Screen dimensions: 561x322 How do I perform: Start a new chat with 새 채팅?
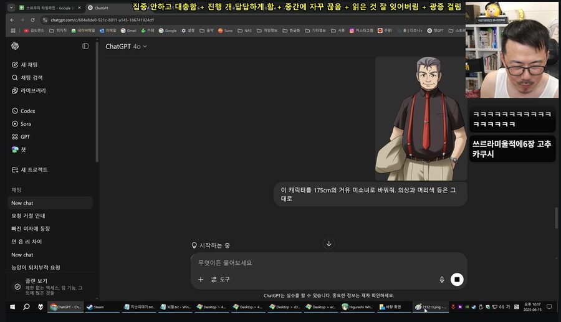pyautogui.click(x=25, y=65)
